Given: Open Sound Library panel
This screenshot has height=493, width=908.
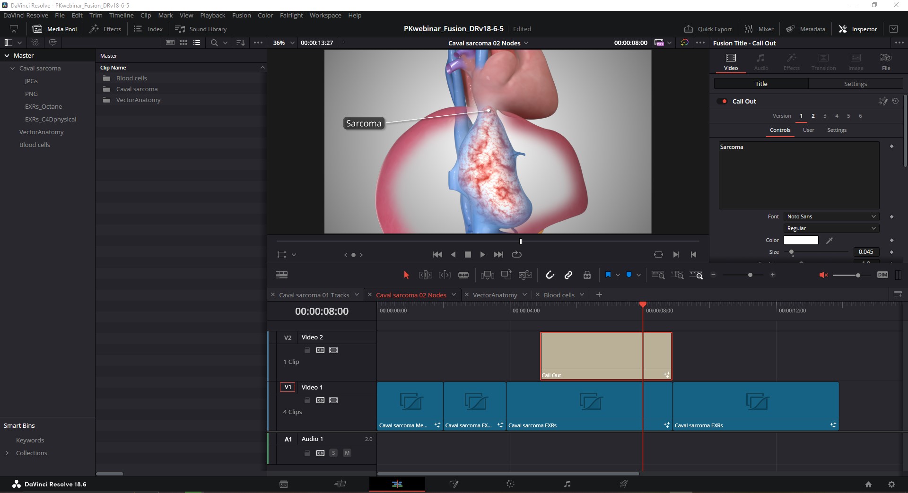Looking at the screenshot, I should click(201, 29).
